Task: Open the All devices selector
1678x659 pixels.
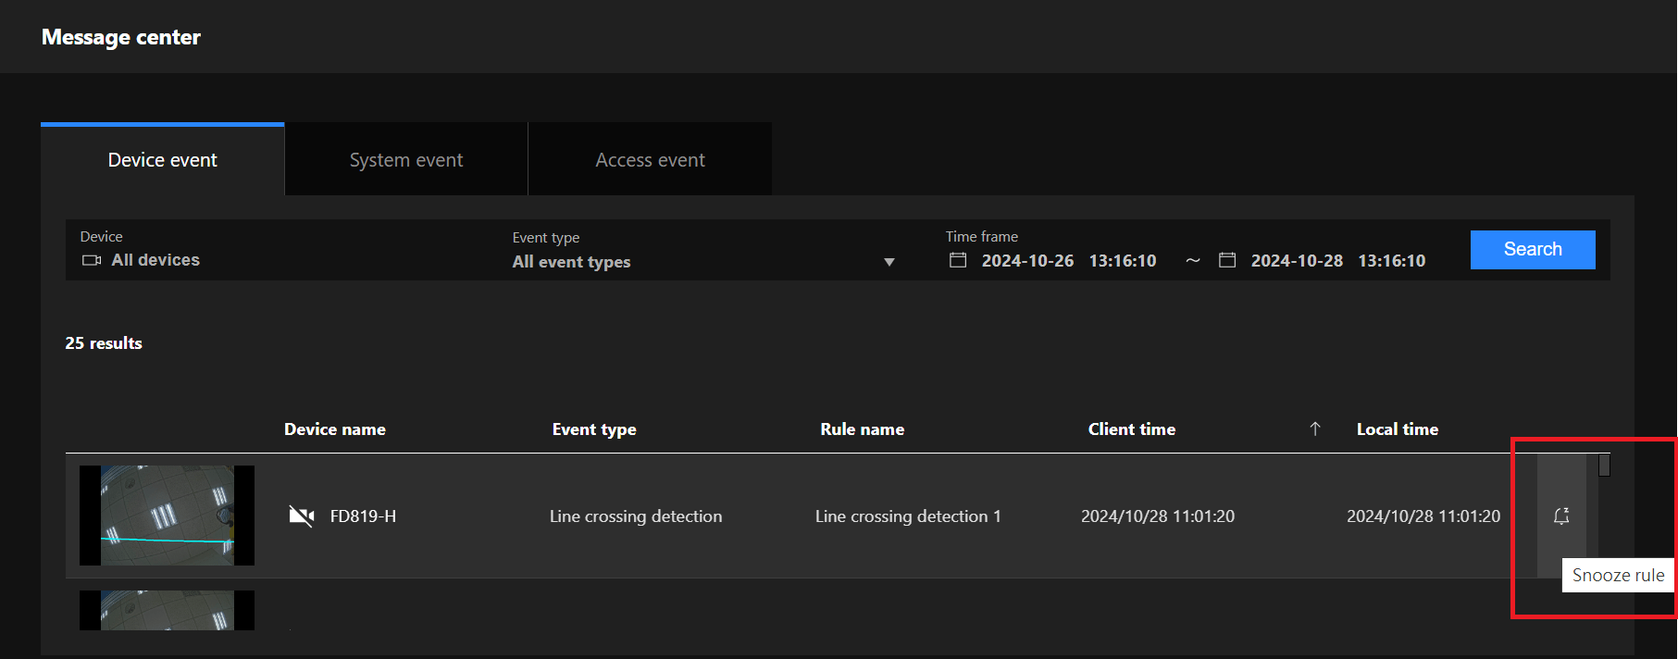Action: 155,260
